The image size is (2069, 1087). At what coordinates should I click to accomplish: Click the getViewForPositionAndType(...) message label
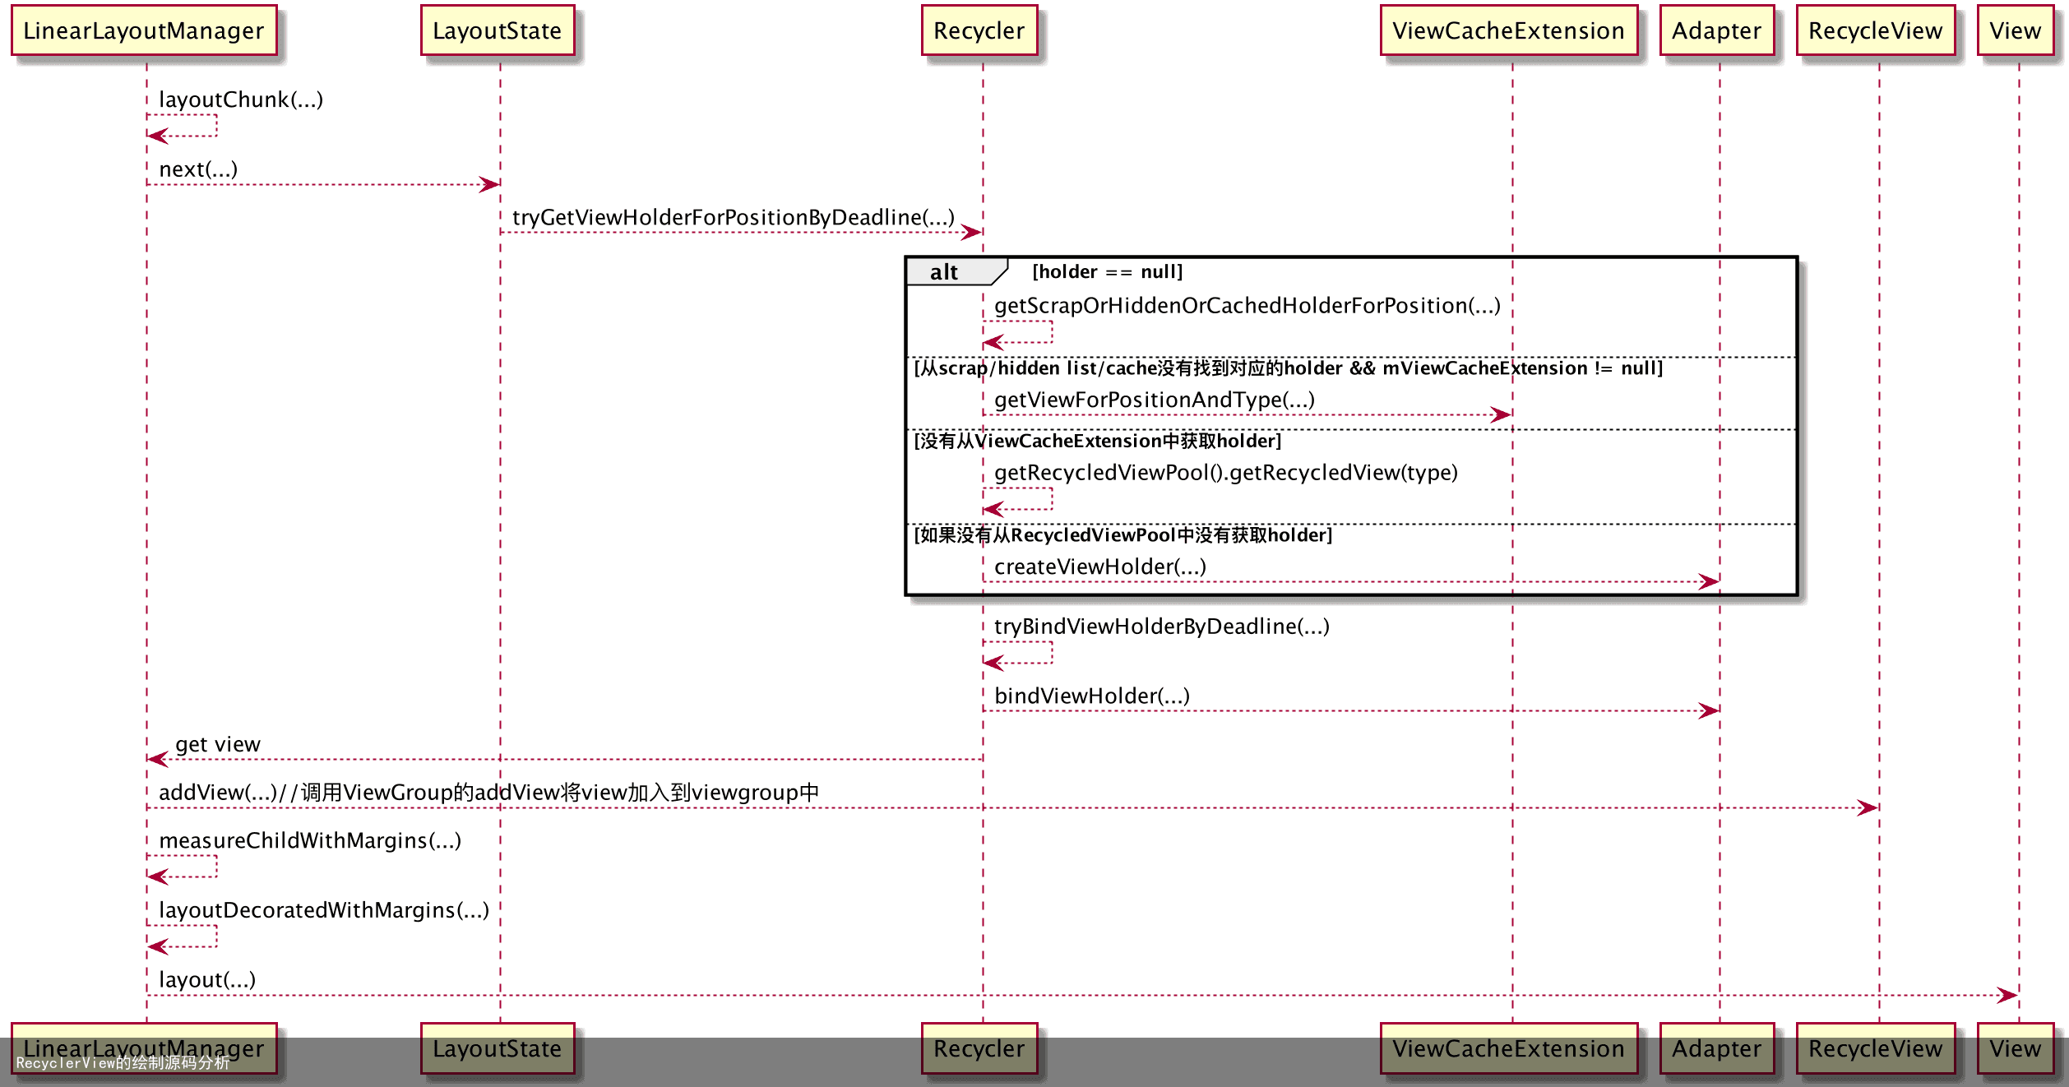[x=1155, y=400]
